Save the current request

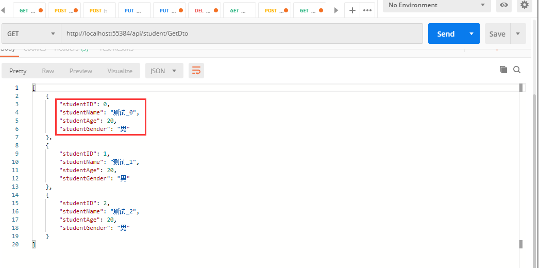pyautogui.click(x=497, y=33)
